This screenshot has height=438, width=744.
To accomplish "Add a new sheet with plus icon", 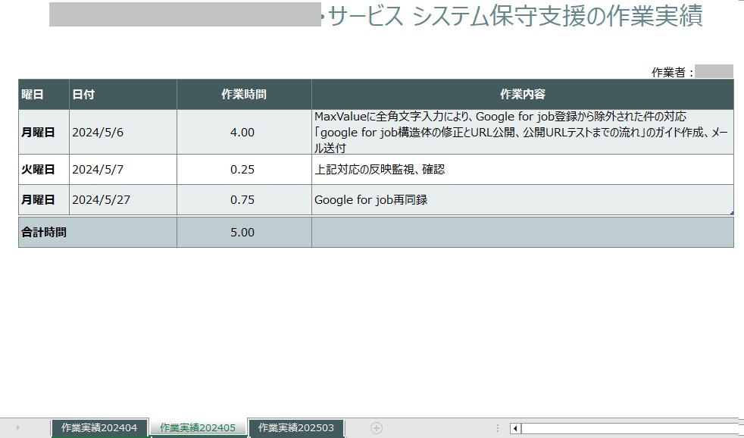I will coord(377,428).
